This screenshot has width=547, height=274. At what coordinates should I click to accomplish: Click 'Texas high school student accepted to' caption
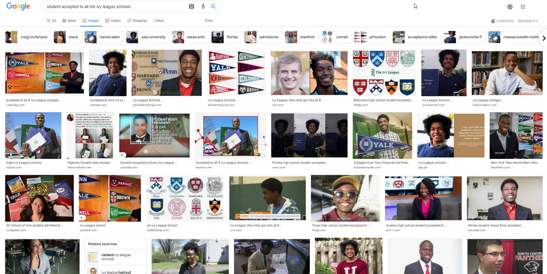341,225
